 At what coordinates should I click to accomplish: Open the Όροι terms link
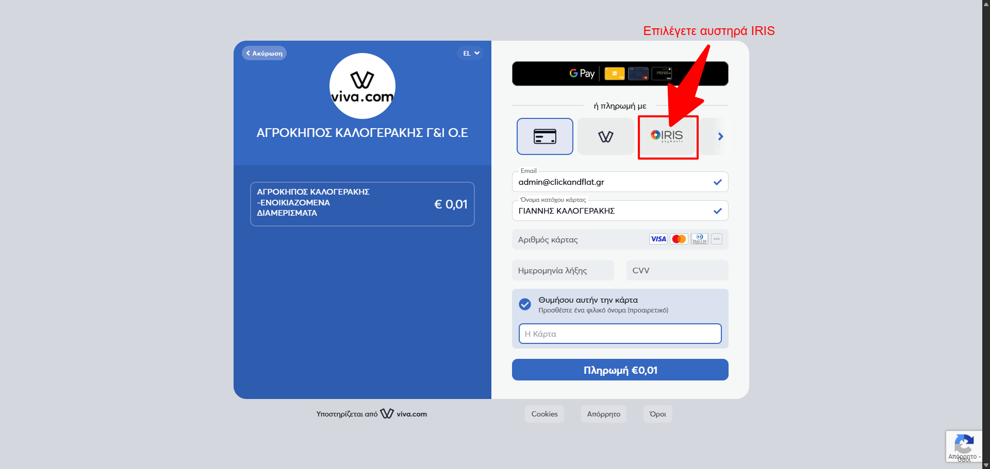pyautogui.click(x=657, y=414)
